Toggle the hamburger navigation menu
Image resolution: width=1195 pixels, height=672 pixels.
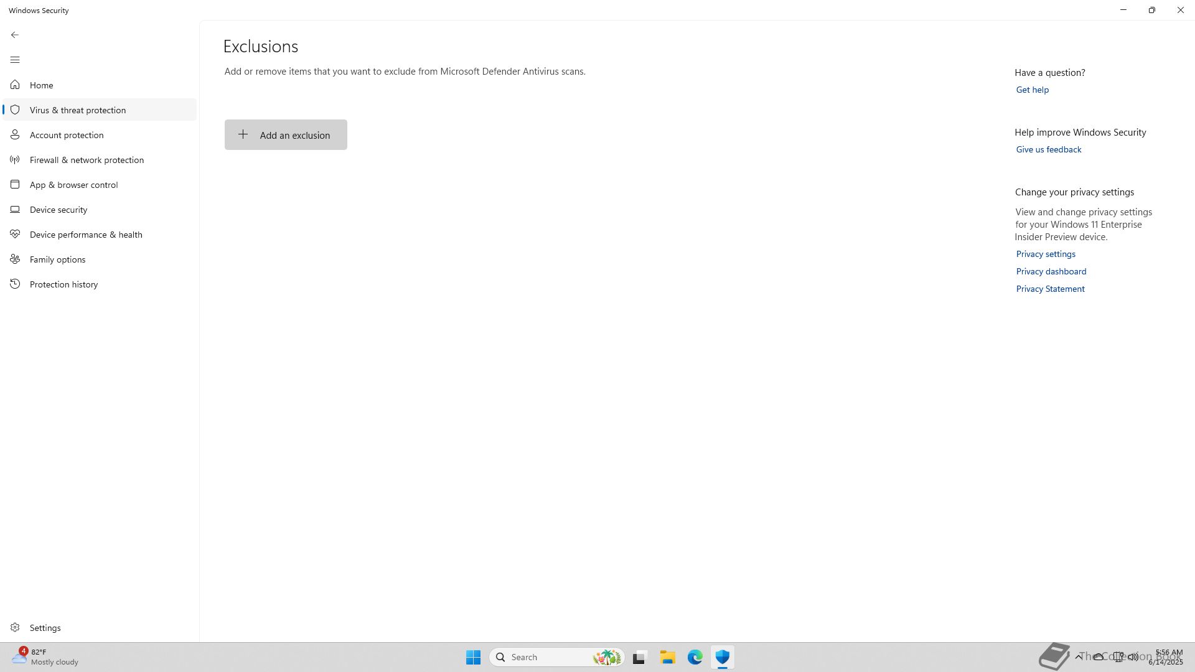[15, 60]
